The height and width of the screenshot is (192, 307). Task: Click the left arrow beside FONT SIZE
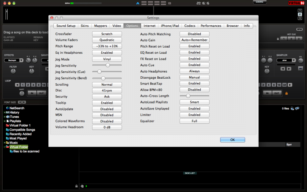20,102
